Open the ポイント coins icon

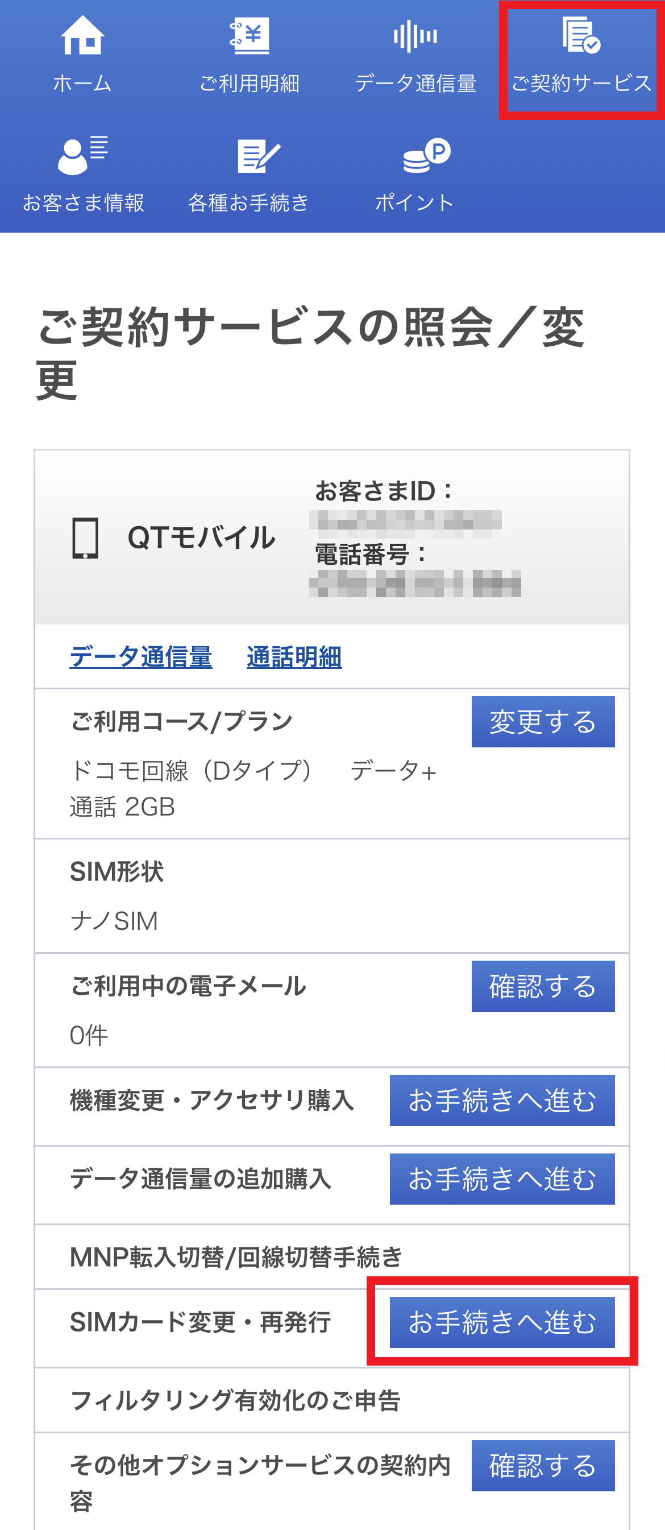pyautogui.click(x=426, y=155)
